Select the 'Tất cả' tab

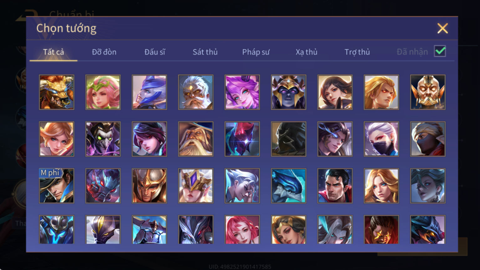point(54,52)
